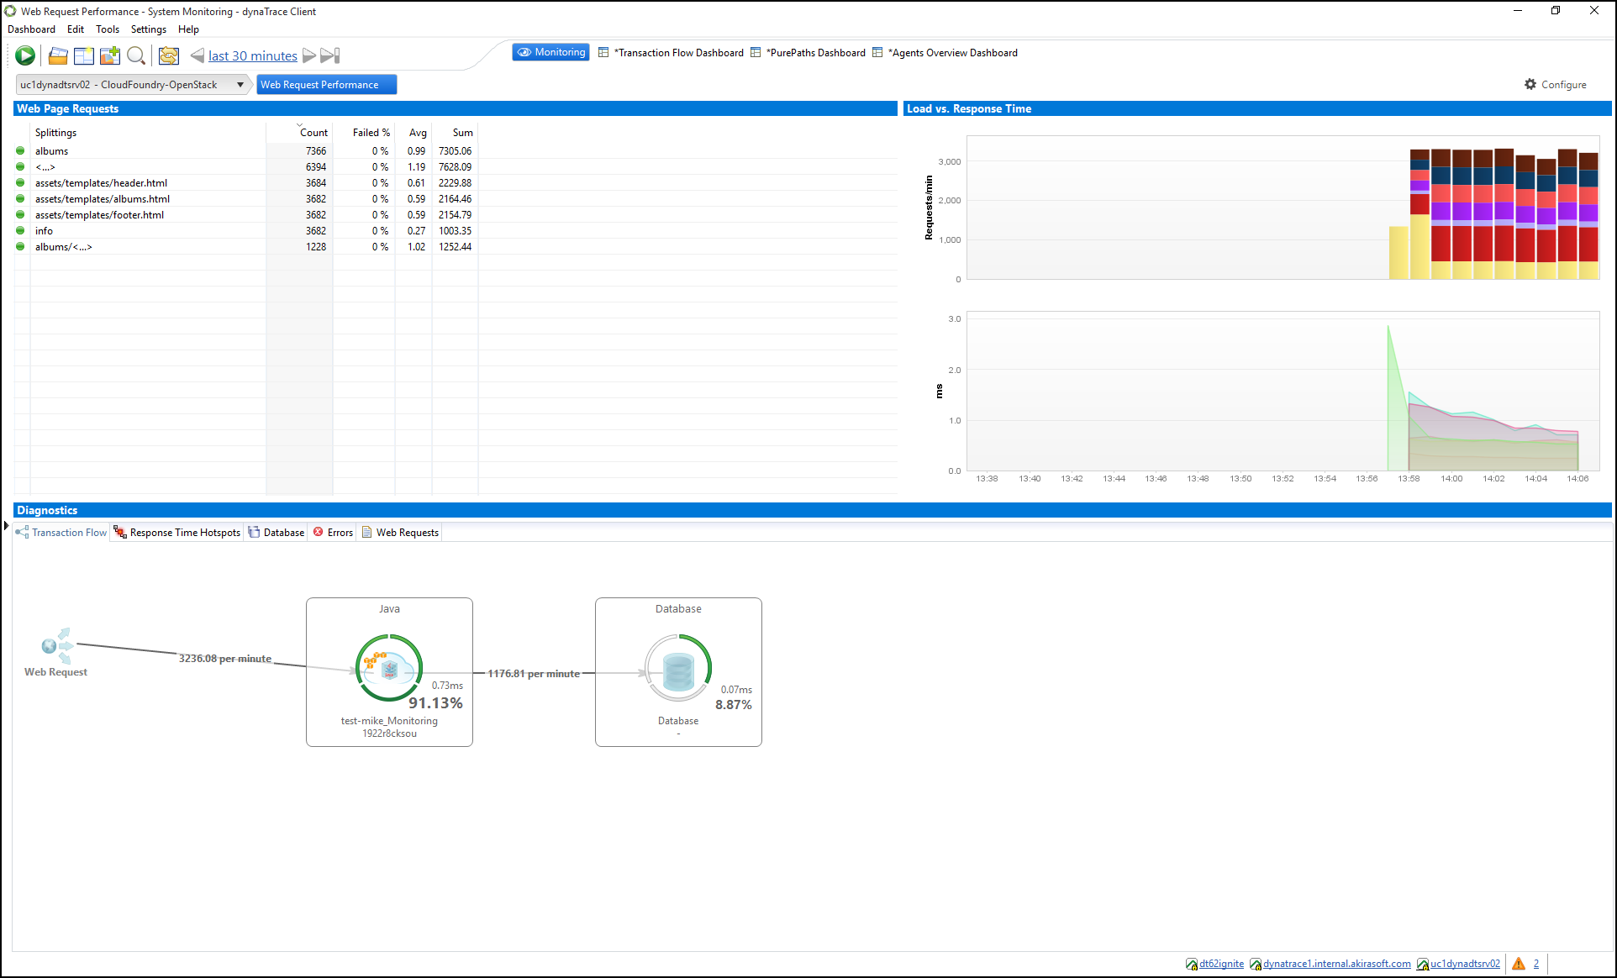Click the yellow refresh arrows icon
The image size is (1617, 978).
point(169,55)
